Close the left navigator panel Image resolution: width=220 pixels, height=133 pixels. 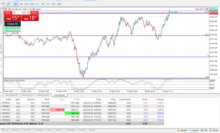point(1,8)
